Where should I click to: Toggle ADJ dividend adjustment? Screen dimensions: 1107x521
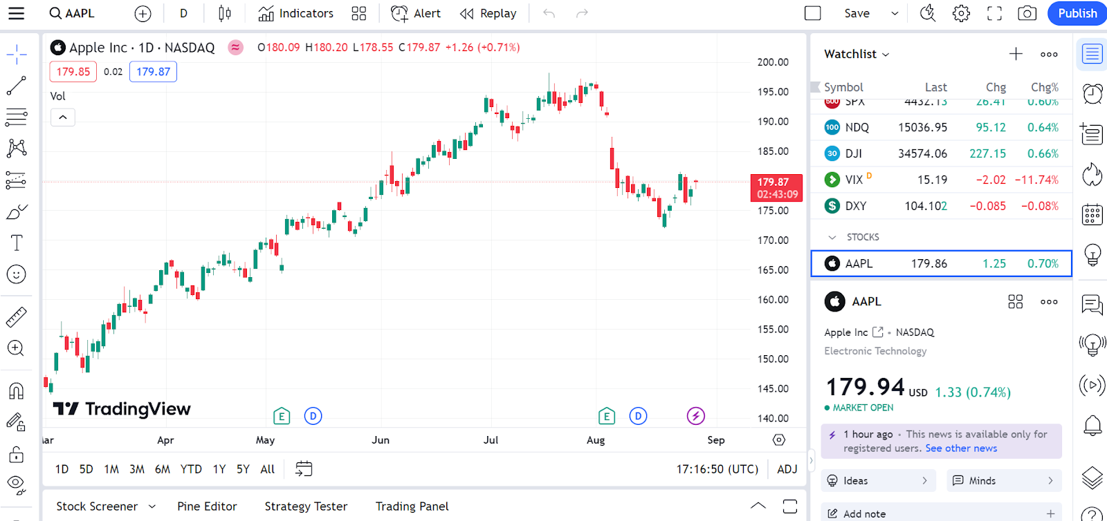[787, 469]
